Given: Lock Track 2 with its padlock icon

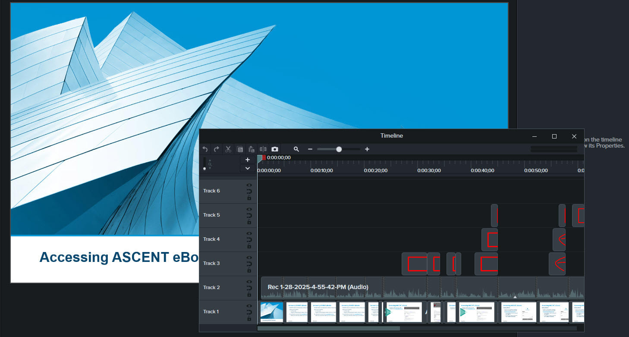Looking at the screenshot, I should [x=249, y=295].
